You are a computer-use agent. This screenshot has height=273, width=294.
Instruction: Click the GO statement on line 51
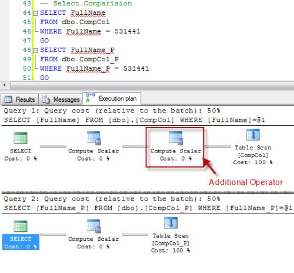(44, 78)
